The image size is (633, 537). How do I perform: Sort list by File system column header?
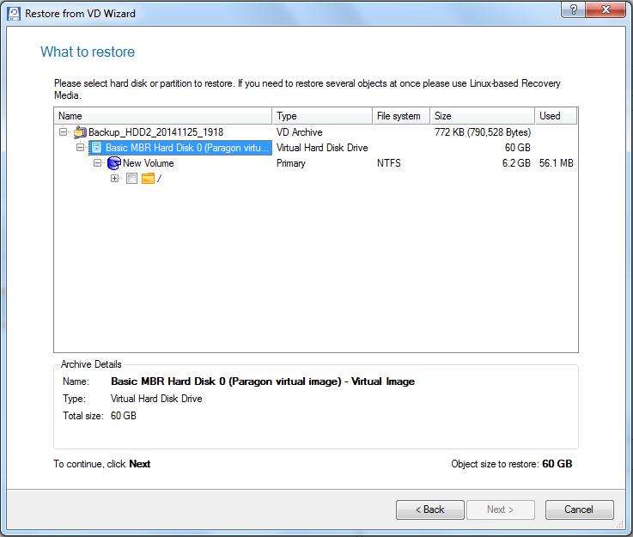pos(401,116)
